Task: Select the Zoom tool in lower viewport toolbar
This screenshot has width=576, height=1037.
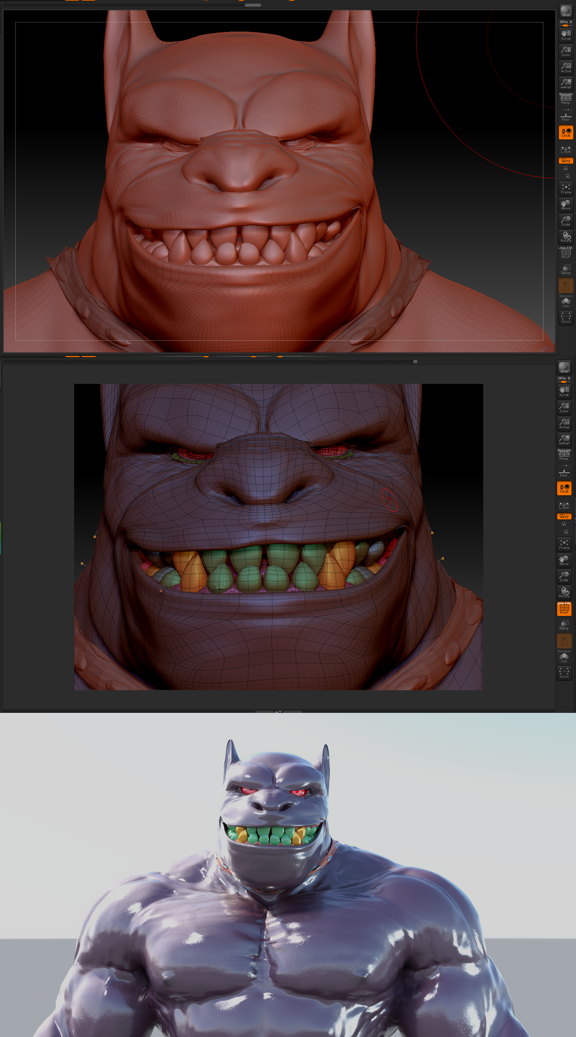Action: (564, 407)
